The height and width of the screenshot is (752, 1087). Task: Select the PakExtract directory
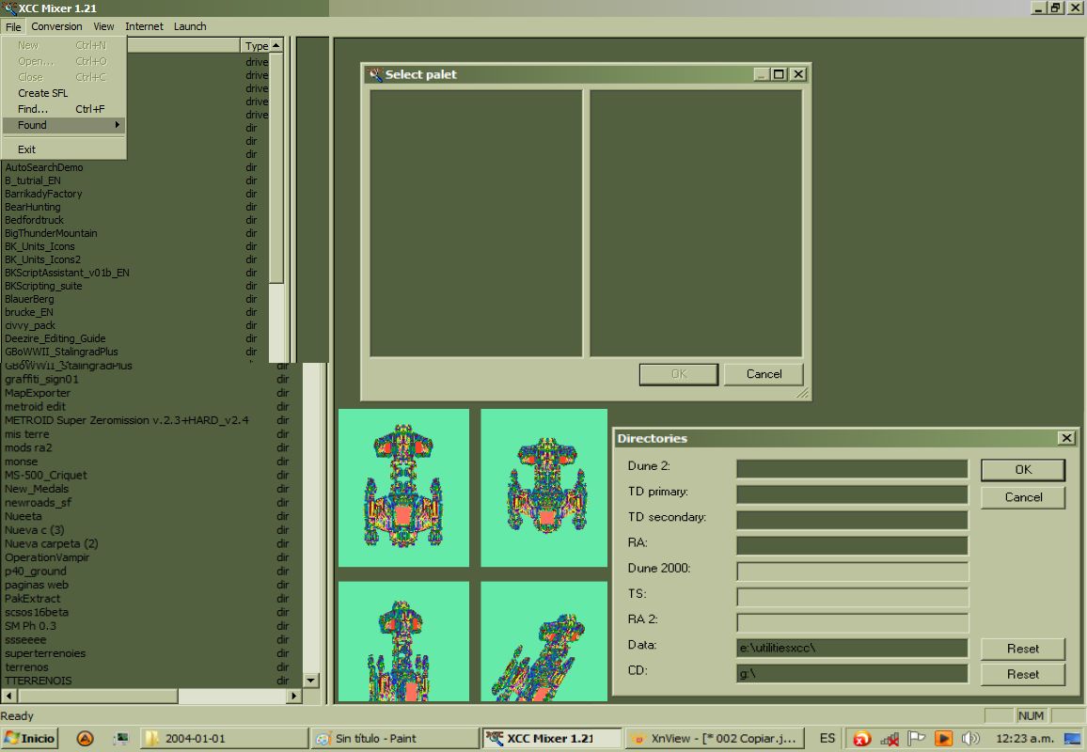pyautogui.click(x=33, y=599)
